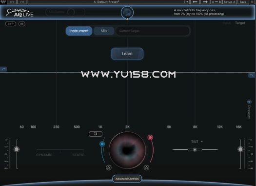This screenshot has width=256, height=186.
Task: Click the Tilt slider handle
Action: coord(195,149)
